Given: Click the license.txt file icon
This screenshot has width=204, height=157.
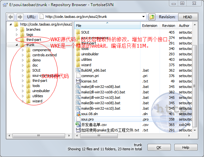Looking at the screenshot, I should pos(78,81).
